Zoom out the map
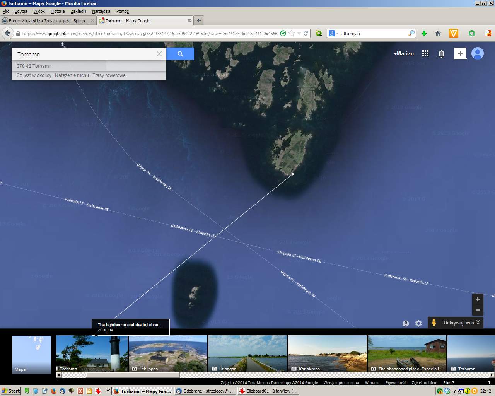The width and height of the screenshot is (495, 396). (x=478, y=310)
